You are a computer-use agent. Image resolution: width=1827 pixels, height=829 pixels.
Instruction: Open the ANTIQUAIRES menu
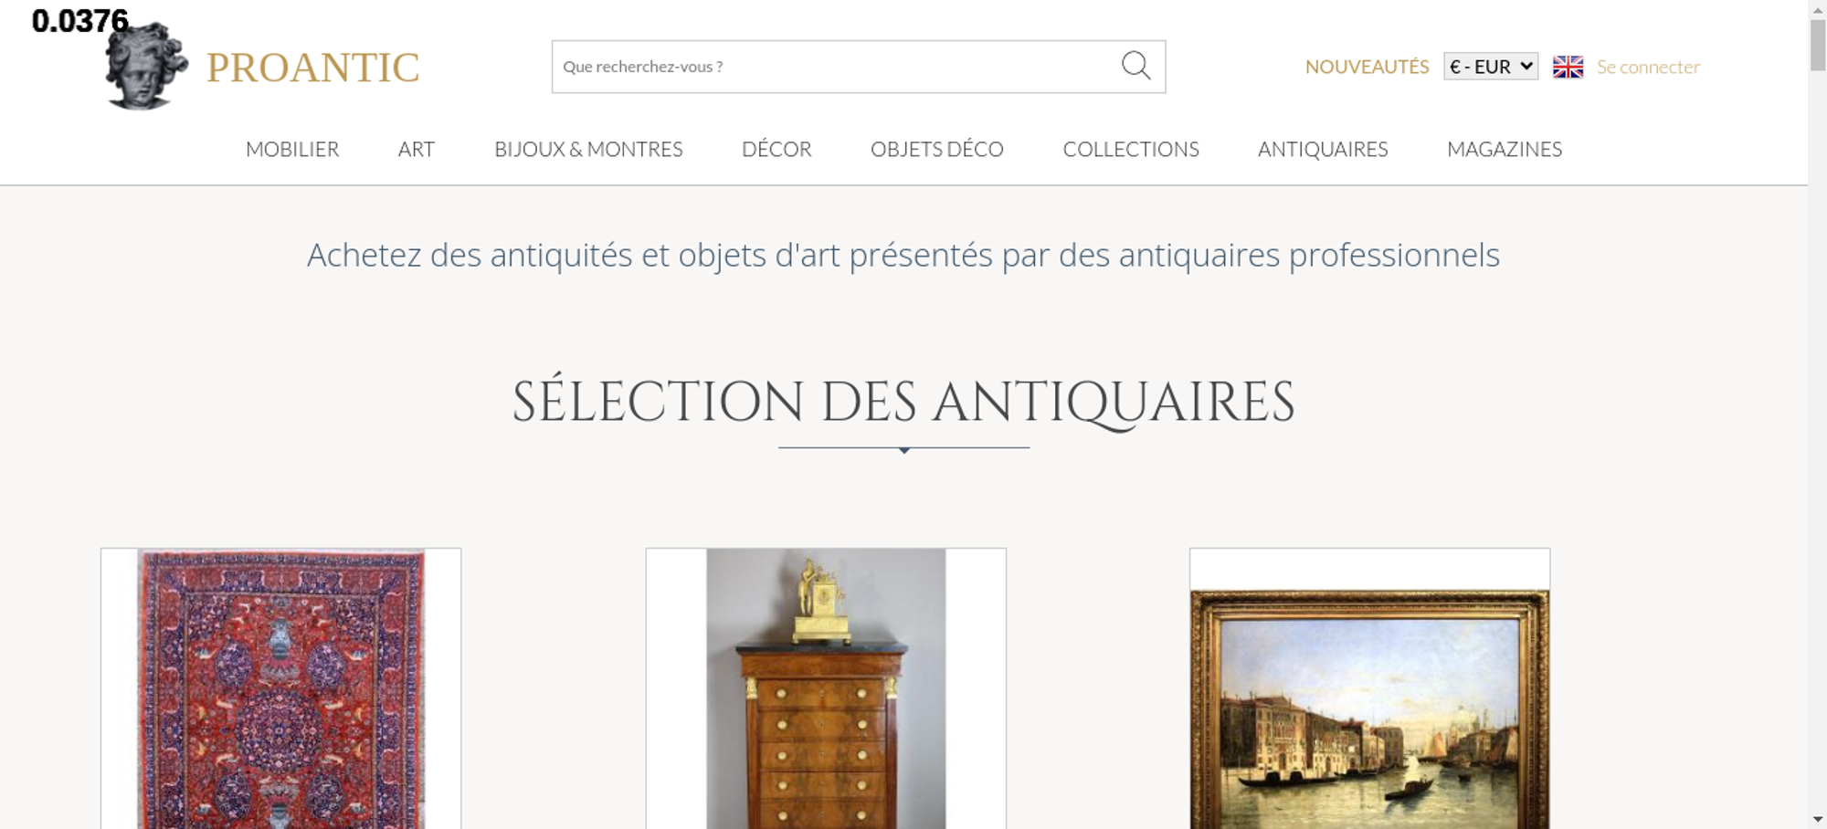[x=1323, y=149]
